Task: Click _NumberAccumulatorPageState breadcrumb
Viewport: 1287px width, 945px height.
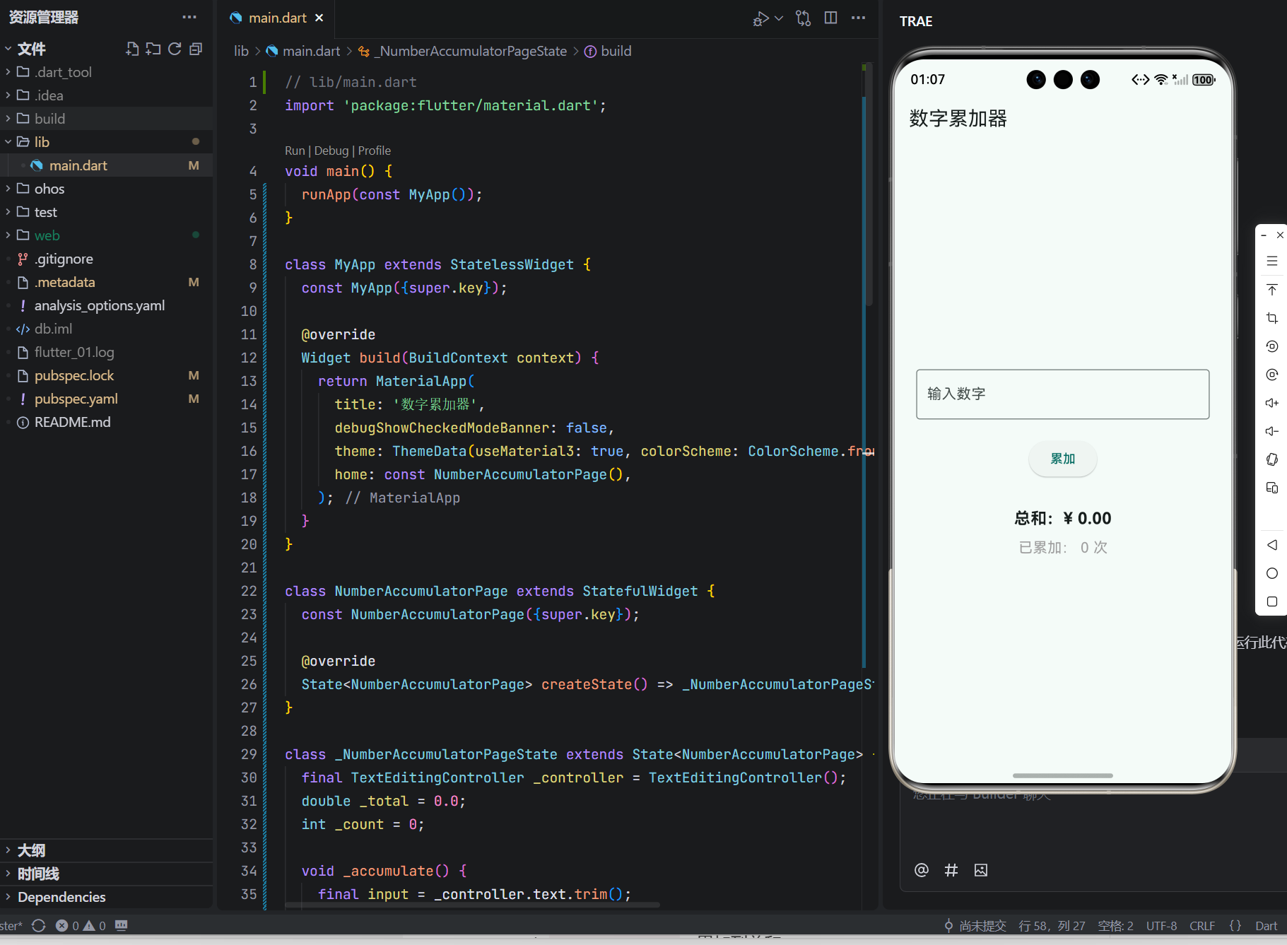Action: click(464, 51)
